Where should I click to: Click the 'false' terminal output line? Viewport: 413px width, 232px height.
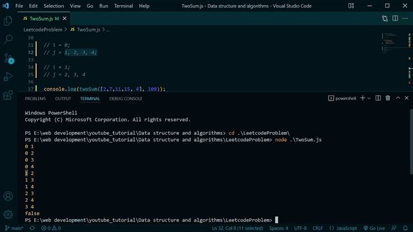[x=32, y=213]
